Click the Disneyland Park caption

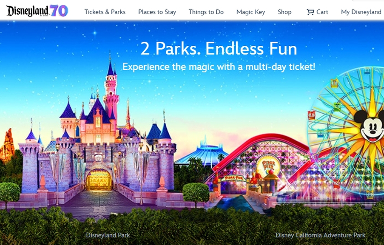[x=108, y=235]
